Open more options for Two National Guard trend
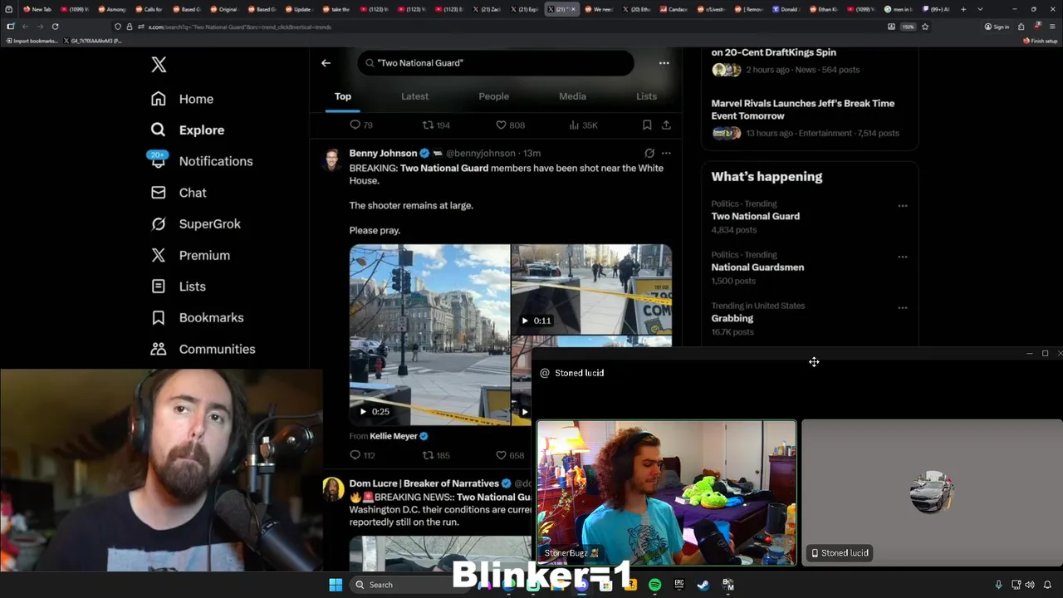The width and height of the screenshot is (1063, 598). coord(903,206)
